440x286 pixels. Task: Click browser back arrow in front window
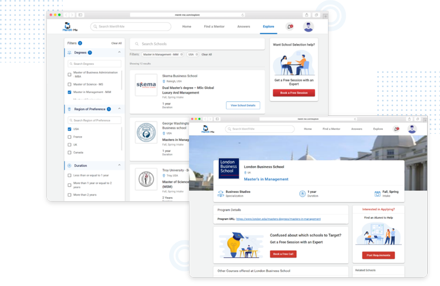[x=205, y=119]
